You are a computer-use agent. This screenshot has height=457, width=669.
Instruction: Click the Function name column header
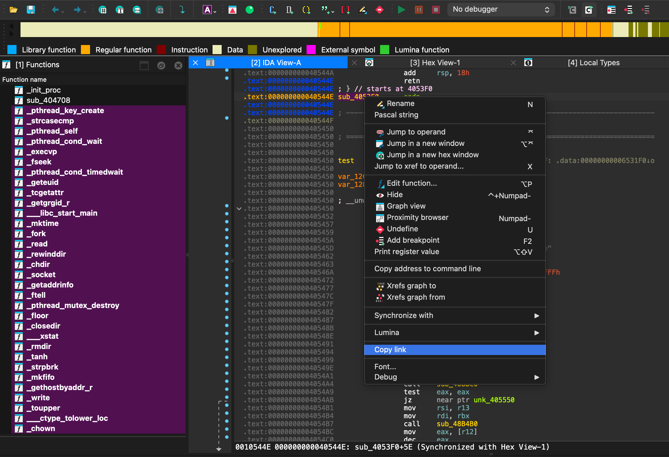(93, 79)
